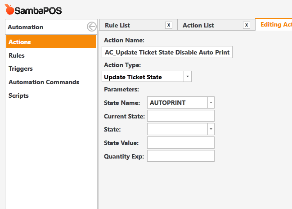Click the Action Name text field
This screenshot has height=209, width=292.
[x=167, y=52]
